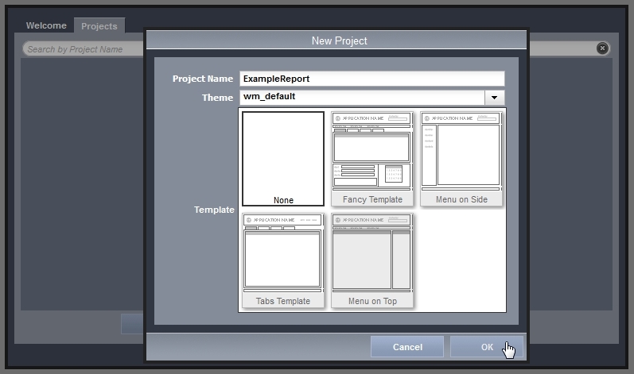Switch to the Welcome tab
The height and width of the screenshot is (374, 634).
[x=46, y=25]
